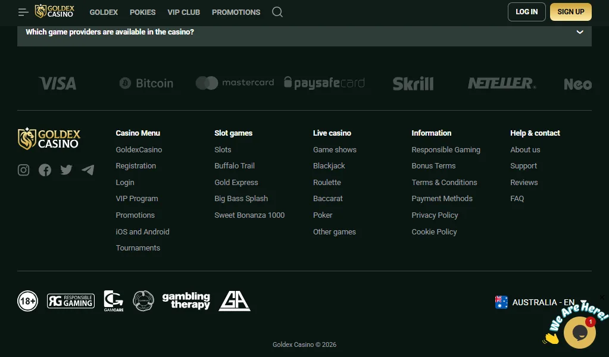
Task: Click the Goldex Casino header logo
Action: pyautogui.click(x=54, y=12)
